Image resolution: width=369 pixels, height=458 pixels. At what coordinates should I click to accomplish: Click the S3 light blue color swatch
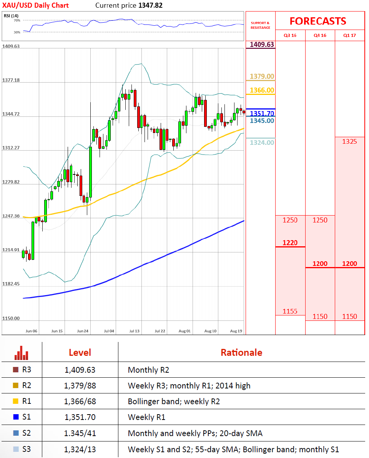[16, 449]
